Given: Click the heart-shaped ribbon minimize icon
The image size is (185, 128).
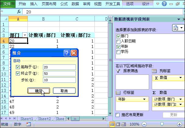Looking at the screenshot, I should coord(158,4).
